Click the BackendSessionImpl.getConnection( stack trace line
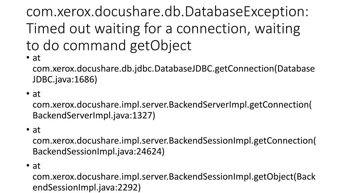The image size is (343, 193). coord(174,140)
